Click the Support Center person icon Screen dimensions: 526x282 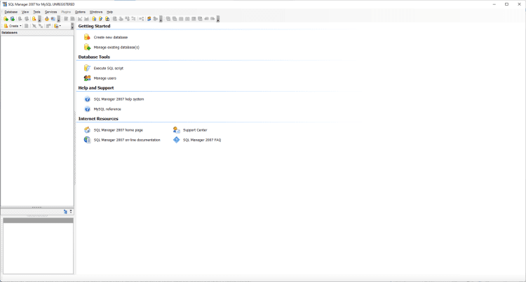tap(177, 129)
